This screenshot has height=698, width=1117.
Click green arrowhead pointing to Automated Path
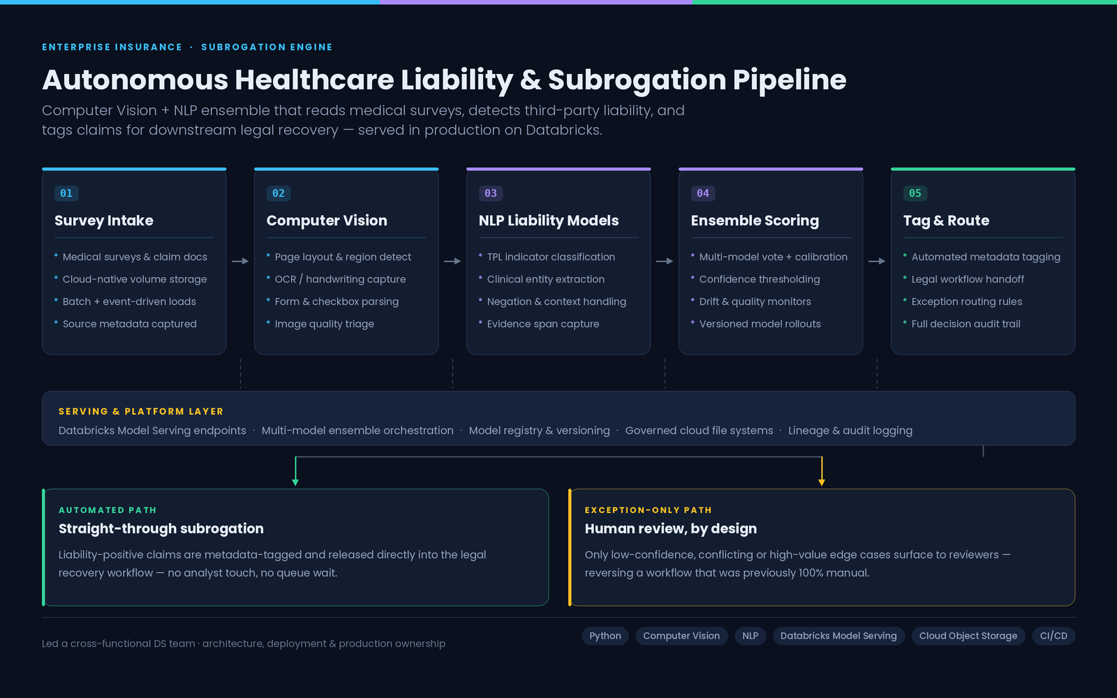[295, 482]
